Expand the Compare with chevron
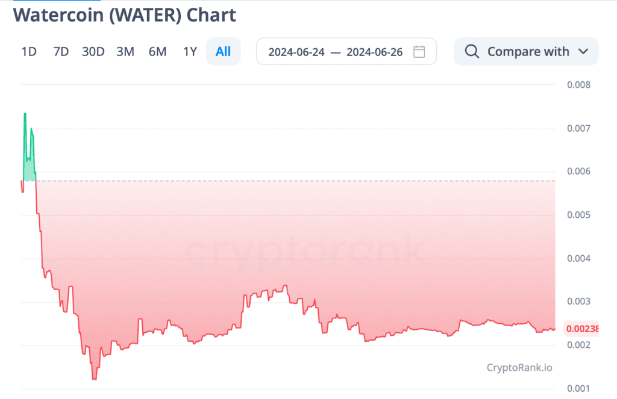 [583, 52]
